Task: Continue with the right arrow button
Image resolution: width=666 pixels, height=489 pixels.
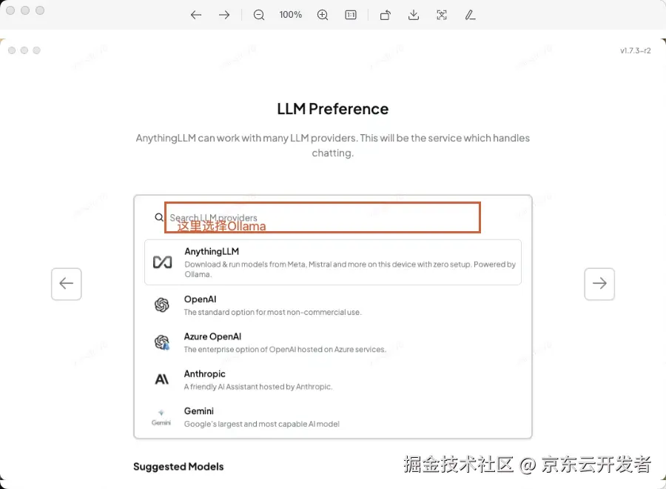Action: pyautogui.click(x=599, y=284)
